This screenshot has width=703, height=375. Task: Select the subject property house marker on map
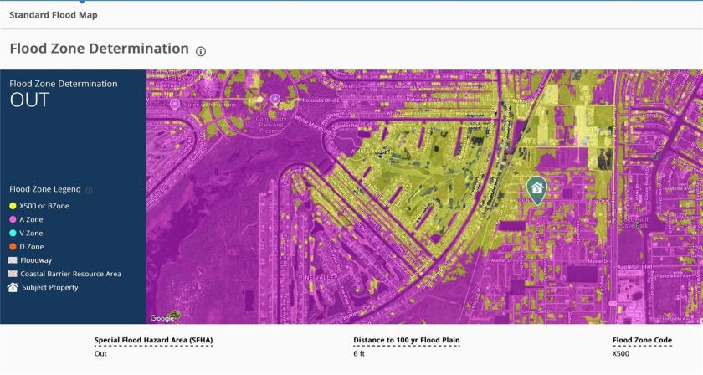[x=536, y=188]
